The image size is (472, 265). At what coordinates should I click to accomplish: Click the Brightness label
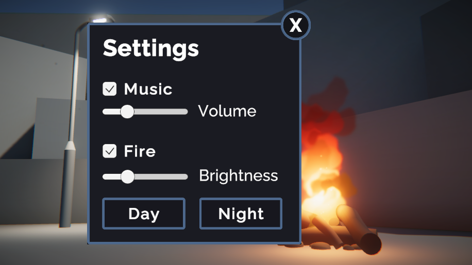[238, 176]
